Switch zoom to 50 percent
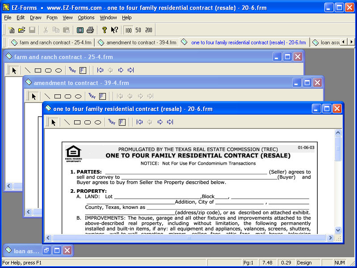This screenshot has height=268, width=357. tap(139, 30)
